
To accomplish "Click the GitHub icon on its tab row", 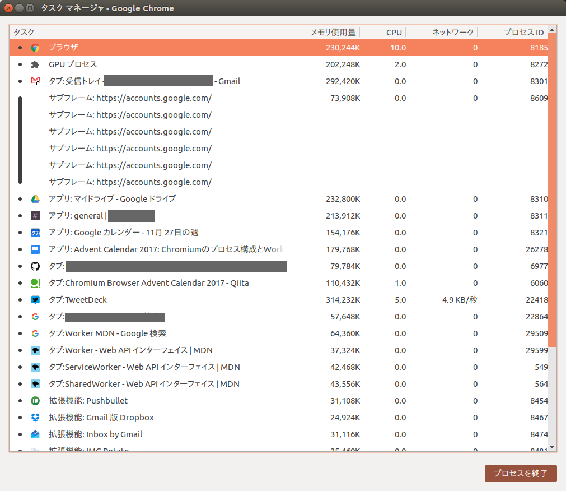I will tap(35, 266).
